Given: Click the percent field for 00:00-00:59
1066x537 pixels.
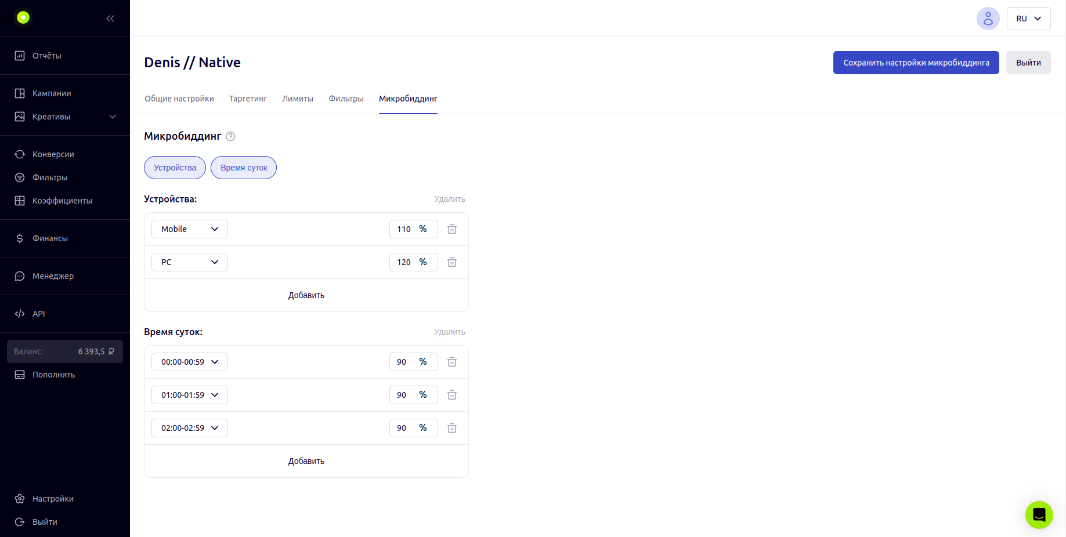Looking at the screenshot, I should click(413, 362).
